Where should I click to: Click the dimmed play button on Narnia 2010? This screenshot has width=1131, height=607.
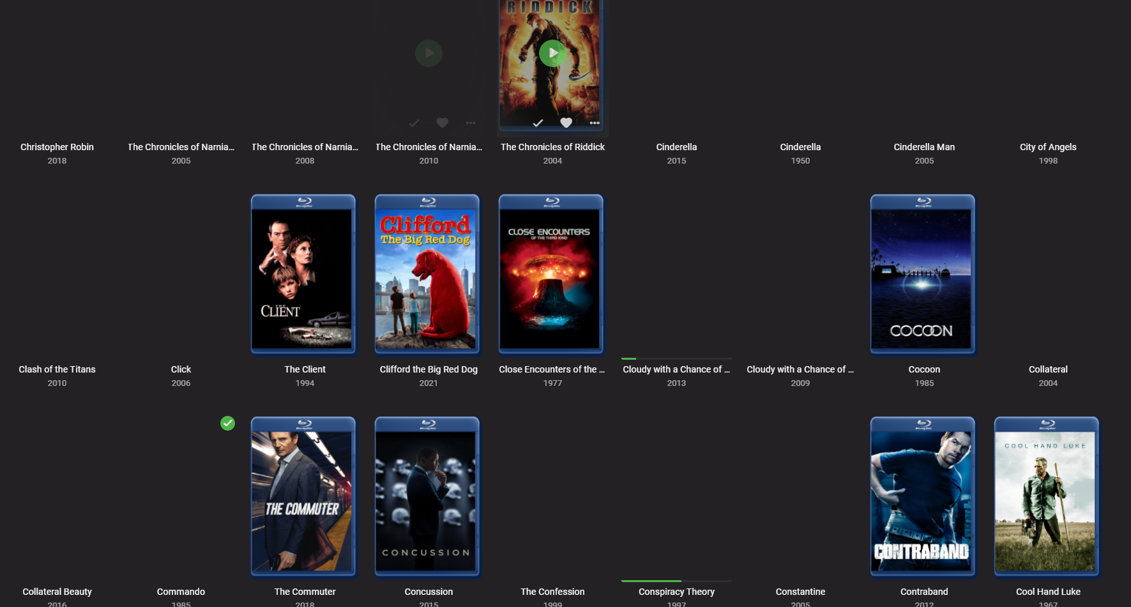pos(429,53)
